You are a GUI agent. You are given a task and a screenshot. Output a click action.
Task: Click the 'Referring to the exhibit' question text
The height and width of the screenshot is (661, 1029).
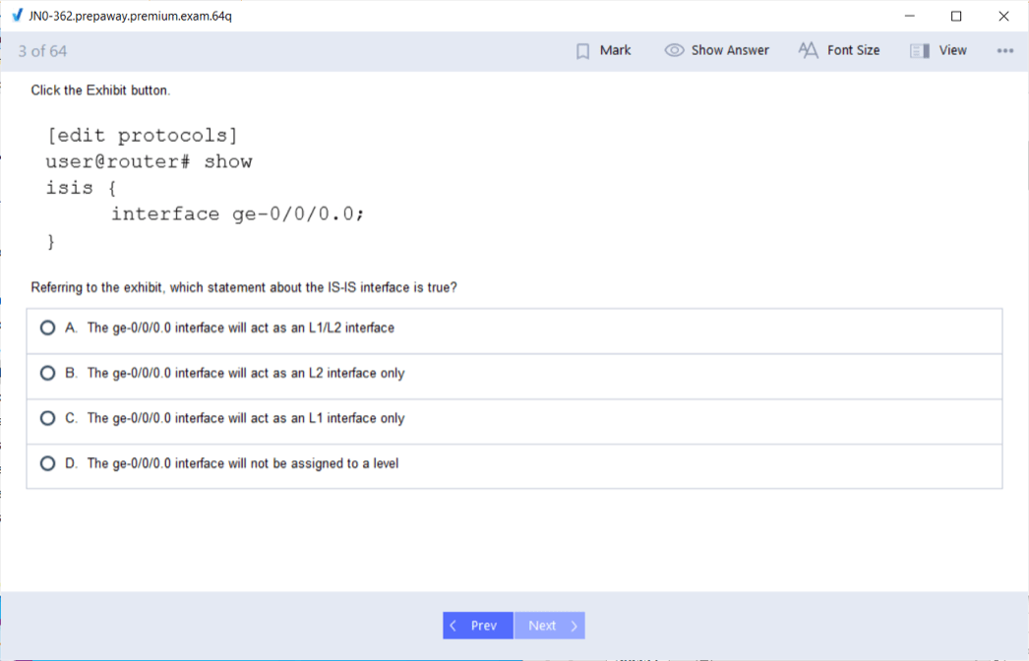point(244,287)
